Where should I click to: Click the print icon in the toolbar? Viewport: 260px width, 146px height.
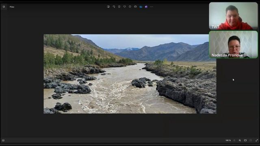click(x=135, y=7)
